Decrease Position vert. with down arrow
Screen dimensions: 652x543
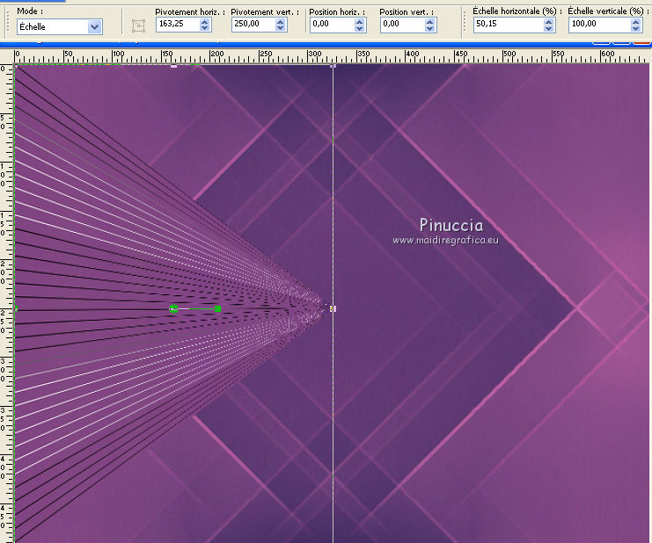coord(430,28)
